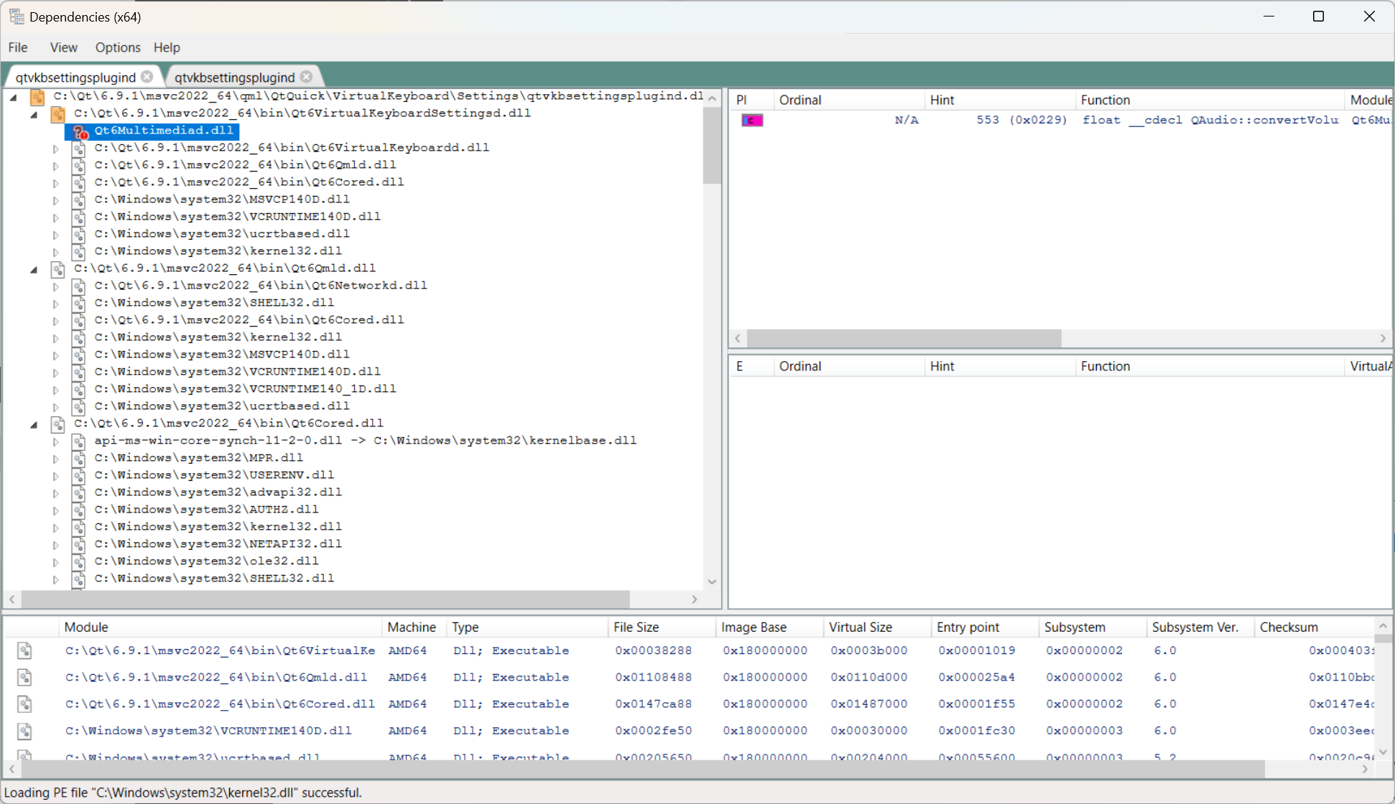Click the Qt6Qmld.dll module list row icon
Image resolution: width=1395 pixels, height=804 pixels.
click(25, 677)
